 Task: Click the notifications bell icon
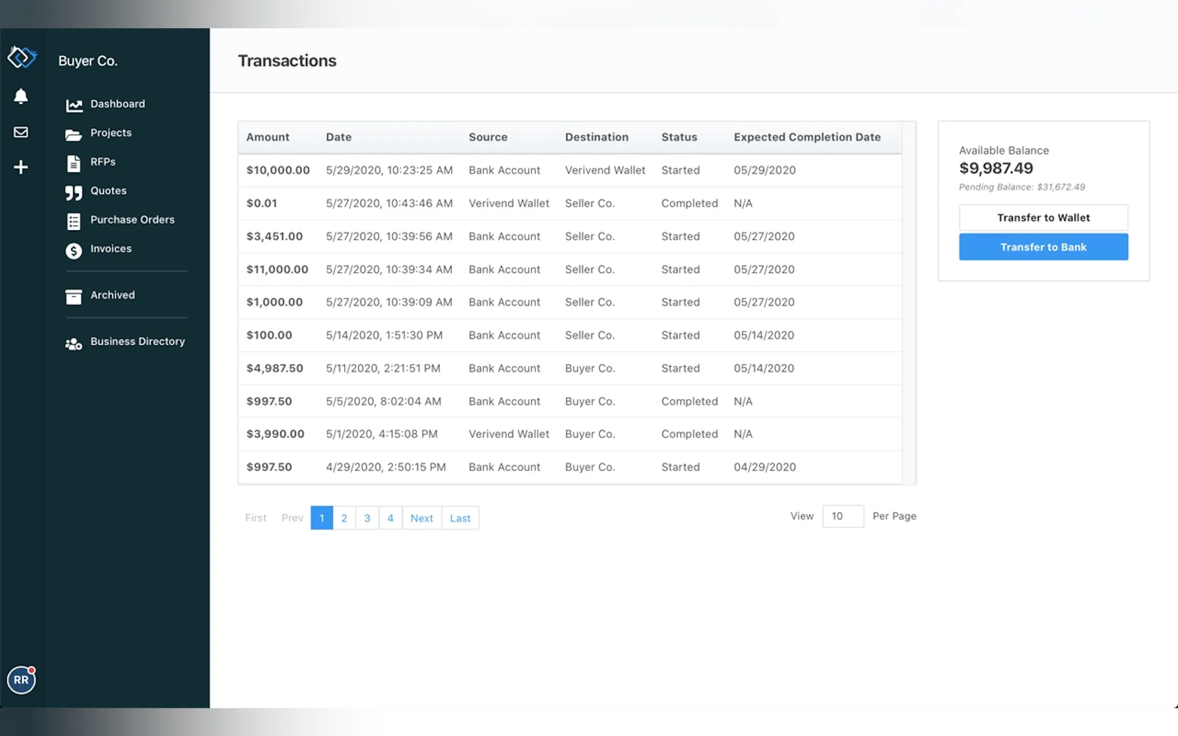20,96
